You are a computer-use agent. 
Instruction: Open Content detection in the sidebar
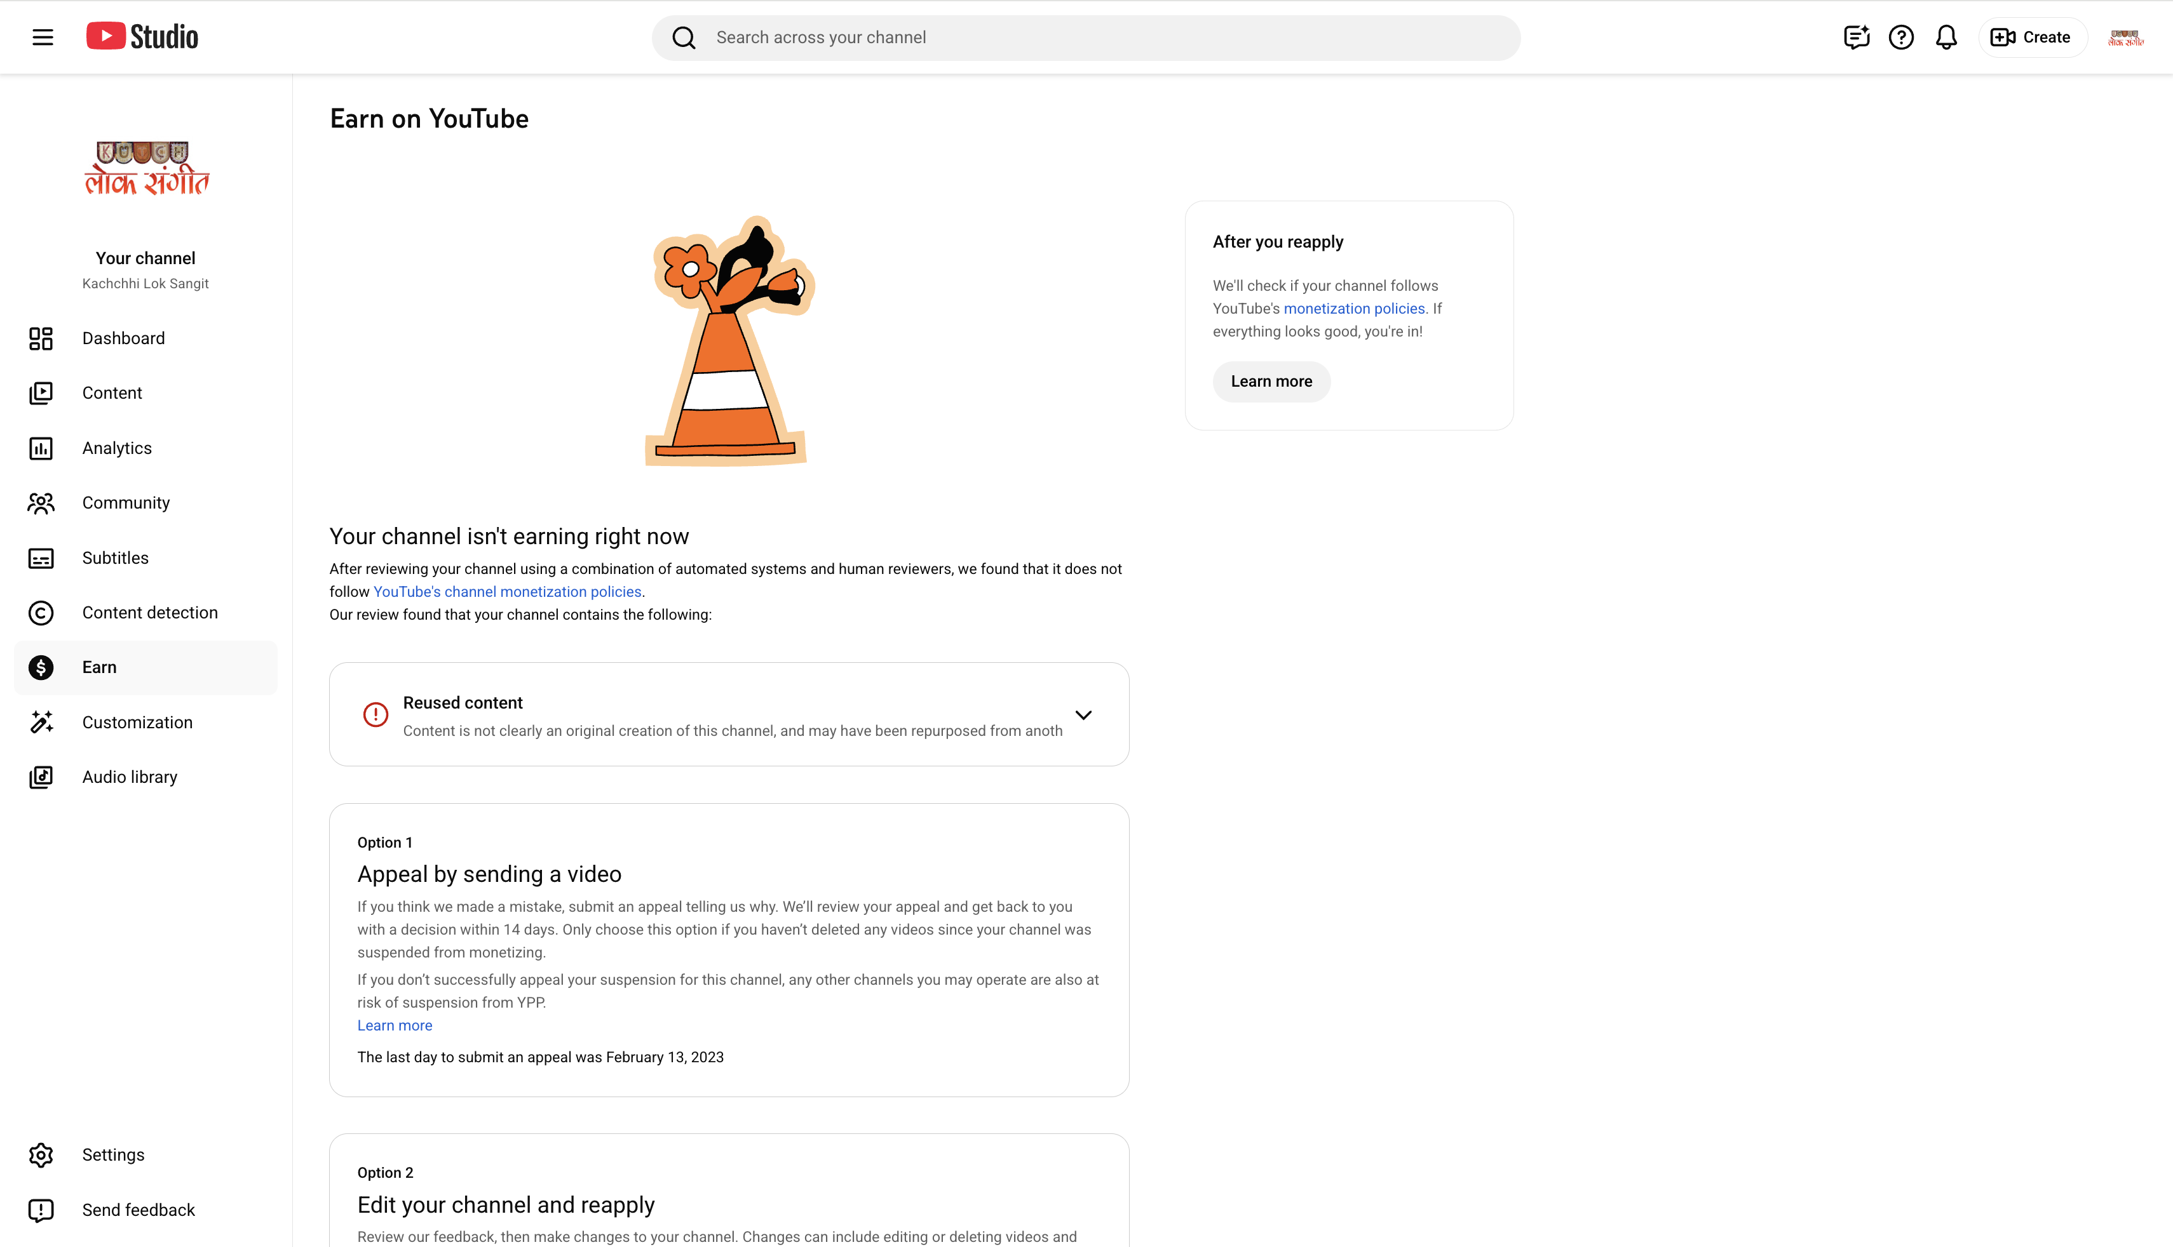click(146, 612)
